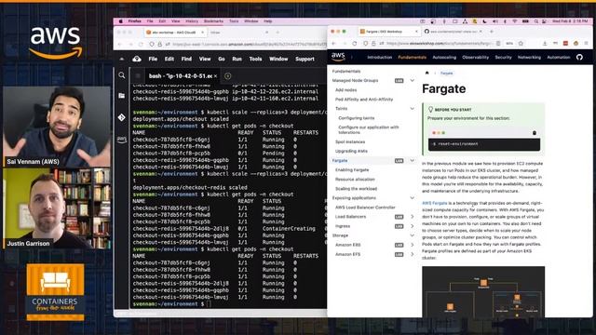Open the Cloud9 source control diamond icon
596x335 pixels.
pyautogui.click(x=122, y=118)
